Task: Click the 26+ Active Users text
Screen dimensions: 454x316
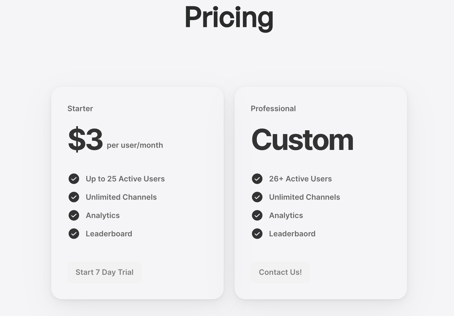Action: click(x=300, y=179)
